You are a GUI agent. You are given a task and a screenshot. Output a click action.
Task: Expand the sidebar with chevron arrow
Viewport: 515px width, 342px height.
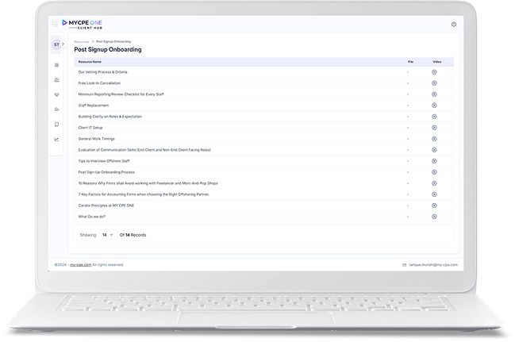click(63, 44)
